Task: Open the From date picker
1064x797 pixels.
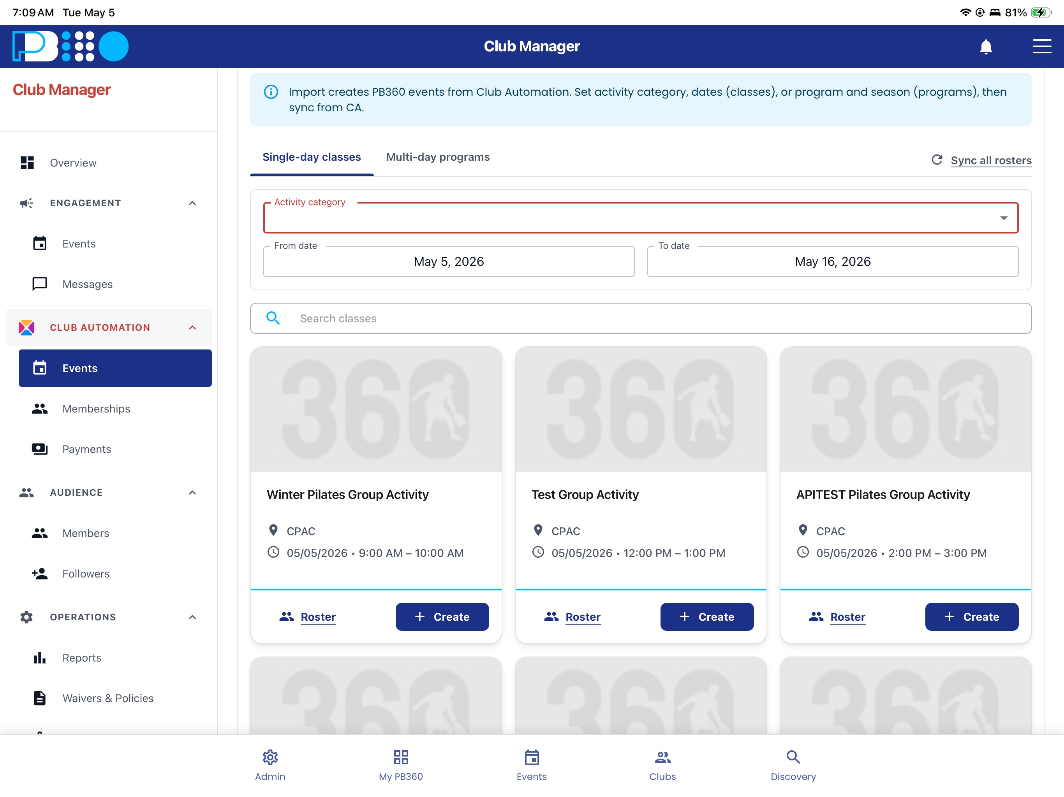Action: pyautogui.click(x=449, y=262)
